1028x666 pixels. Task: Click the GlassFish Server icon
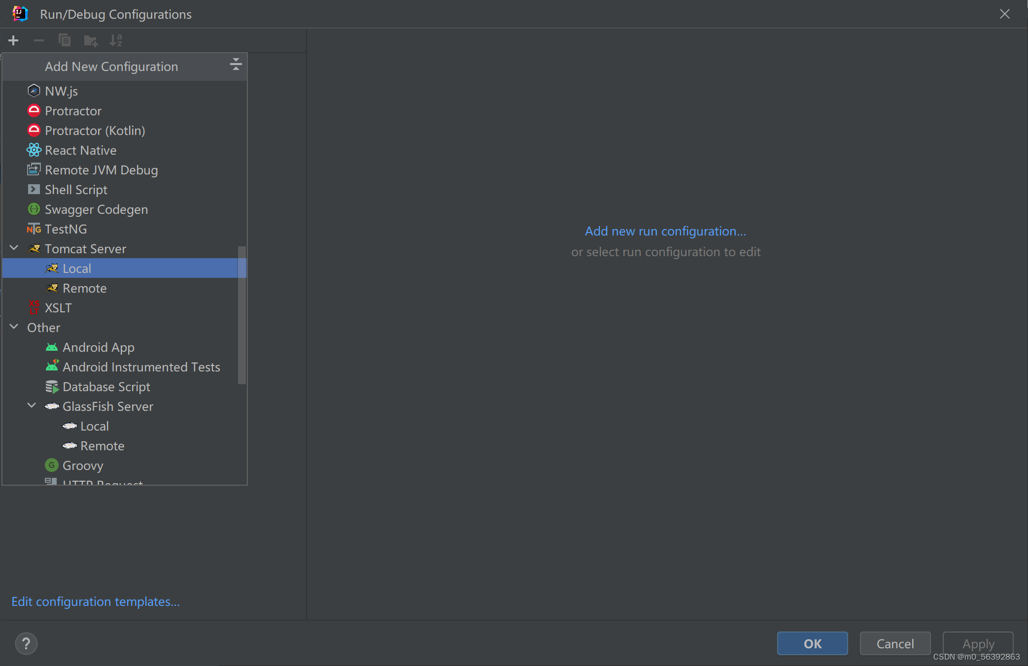(x=52, y=406)
